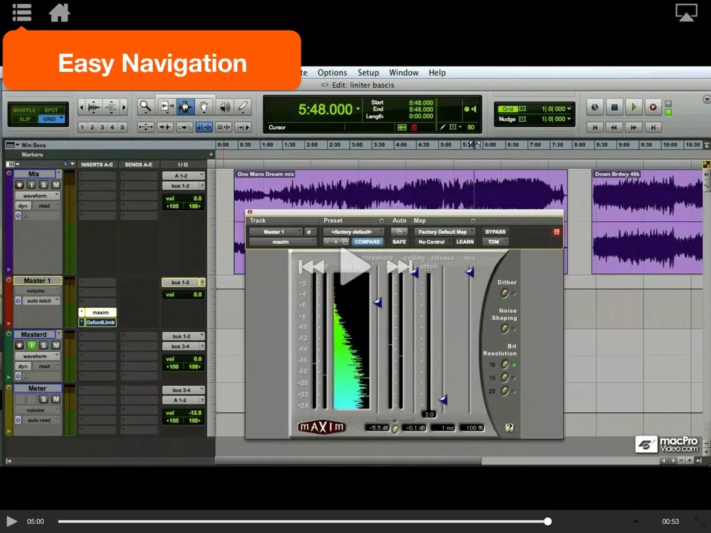Toggle input monitoring on Masterd track
Image resolution: width=711 pixels, height=533 pixels.
(x=31, y=345)
